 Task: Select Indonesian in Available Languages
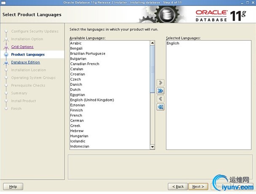pos(110,146)
